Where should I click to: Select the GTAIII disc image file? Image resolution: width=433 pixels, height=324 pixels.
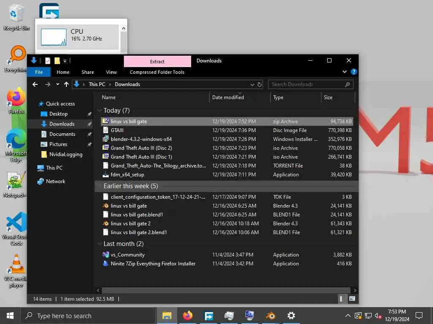click(227, 130)
